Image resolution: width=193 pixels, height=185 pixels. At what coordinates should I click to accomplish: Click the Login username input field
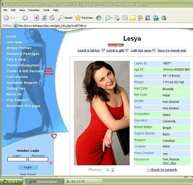(17, 159)
